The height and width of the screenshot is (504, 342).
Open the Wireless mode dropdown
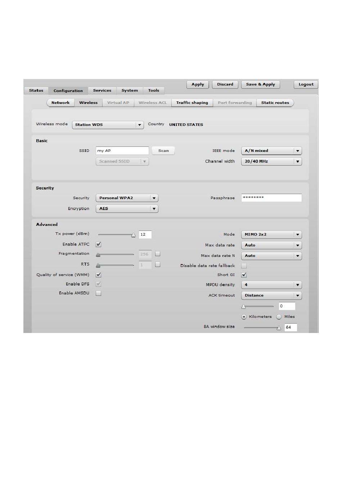108,125
